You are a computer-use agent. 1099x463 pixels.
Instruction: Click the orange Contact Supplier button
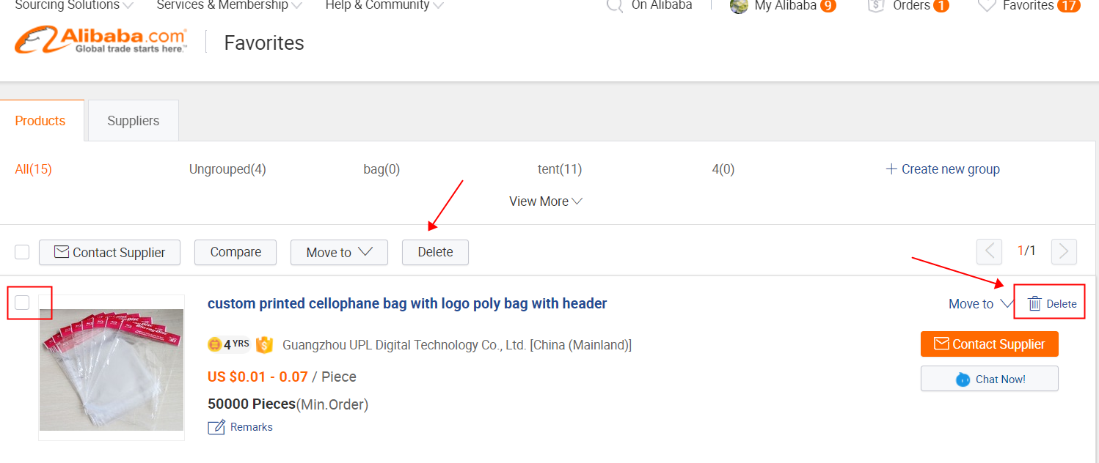(989, 344)
